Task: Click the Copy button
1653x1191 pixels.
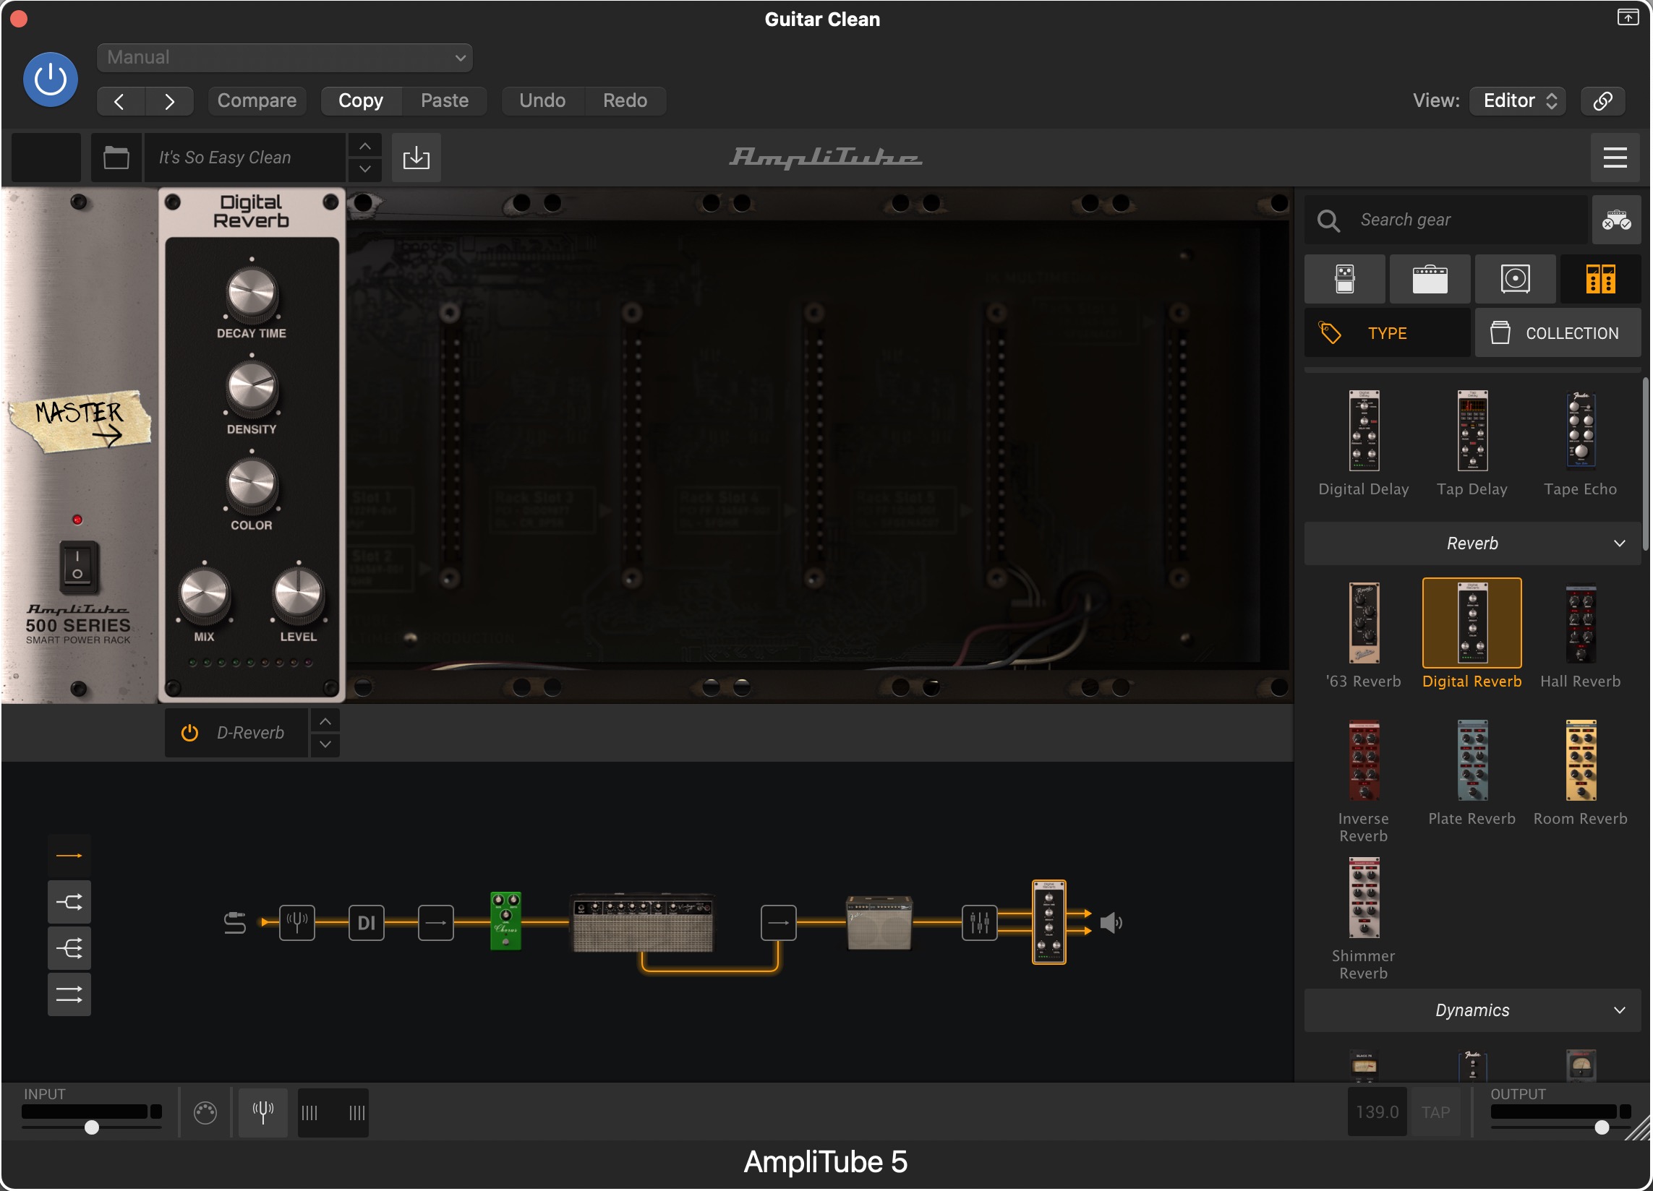Action: pos(361,100)
